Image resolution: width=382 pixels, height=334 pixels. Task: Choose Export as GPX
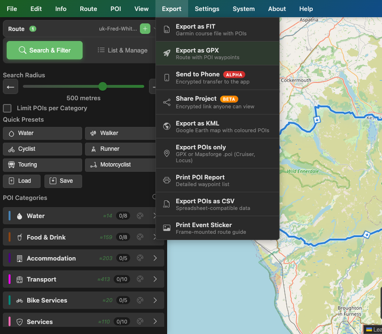[217, 53]
